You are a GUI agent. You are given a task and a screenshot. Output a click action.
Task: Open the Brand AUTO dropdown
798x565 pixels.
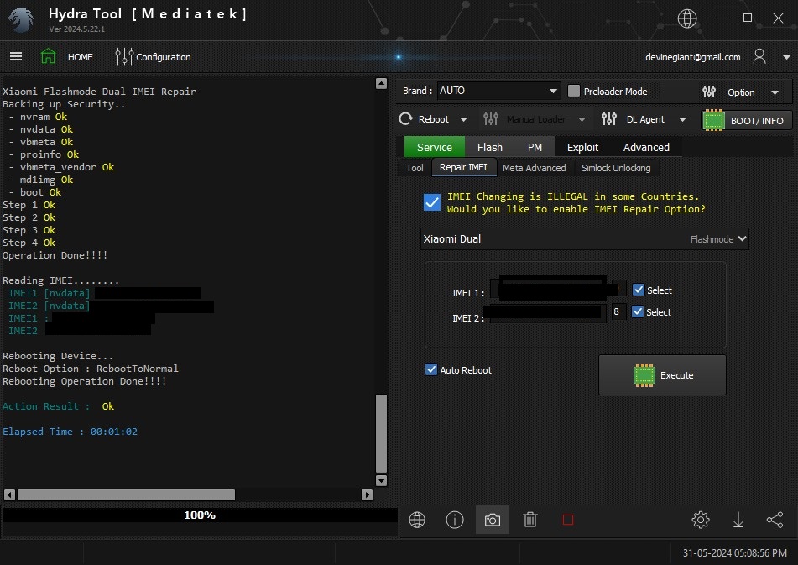(x=498, y=92)
